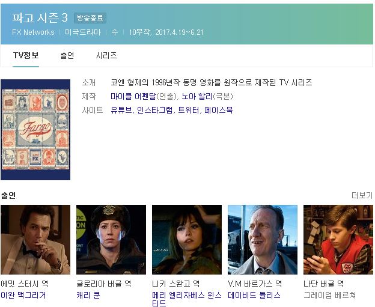Open actress 캐리 쿤 link
375x307 pixels.
click(x=88, y=295)
